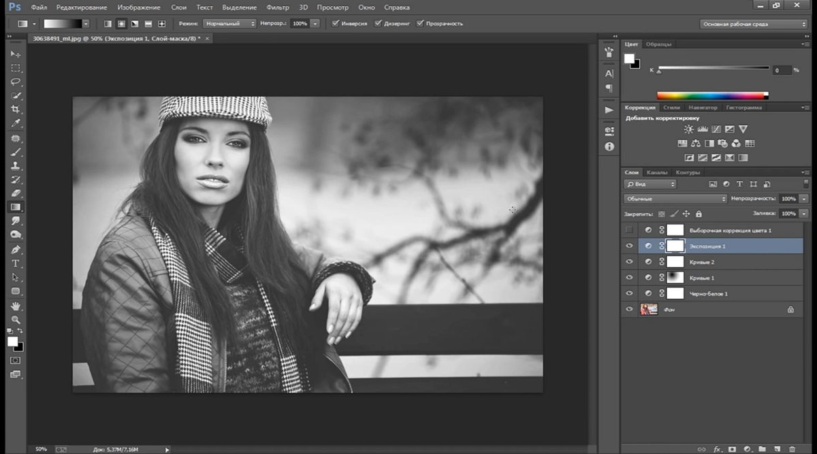Screen dimensions: 817x454
Task: Select the Hand tool
Action: tap(15, 306)
